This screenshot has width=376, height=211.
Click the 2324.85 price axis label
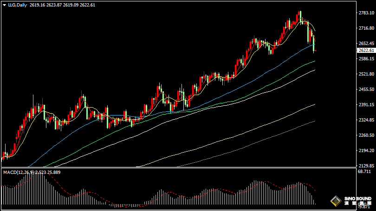pyautogui.click(x=366, y=120)
